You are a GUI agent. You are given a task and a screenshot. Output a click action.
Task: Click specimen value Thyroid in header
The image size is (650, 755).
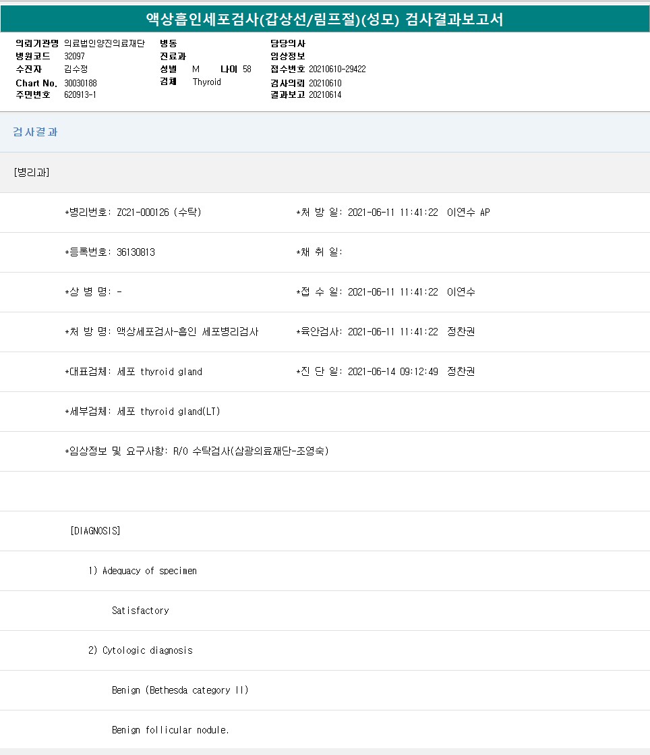pos(207,82)
